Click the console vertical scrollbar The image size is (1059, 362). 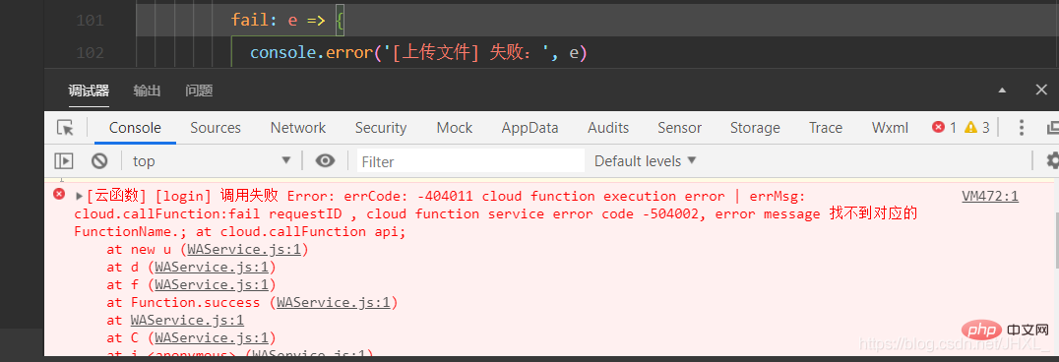click(x=1056, y=236)
